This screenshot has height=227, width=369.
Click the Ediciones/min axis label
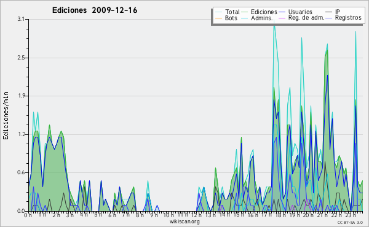[x=6, y=115]
